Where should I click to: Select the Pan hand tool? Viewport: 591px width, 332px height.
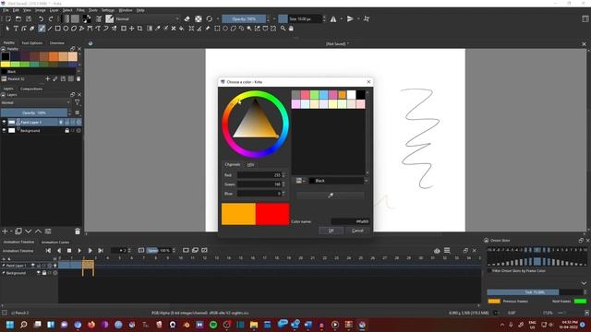click(x=291, y=29)
